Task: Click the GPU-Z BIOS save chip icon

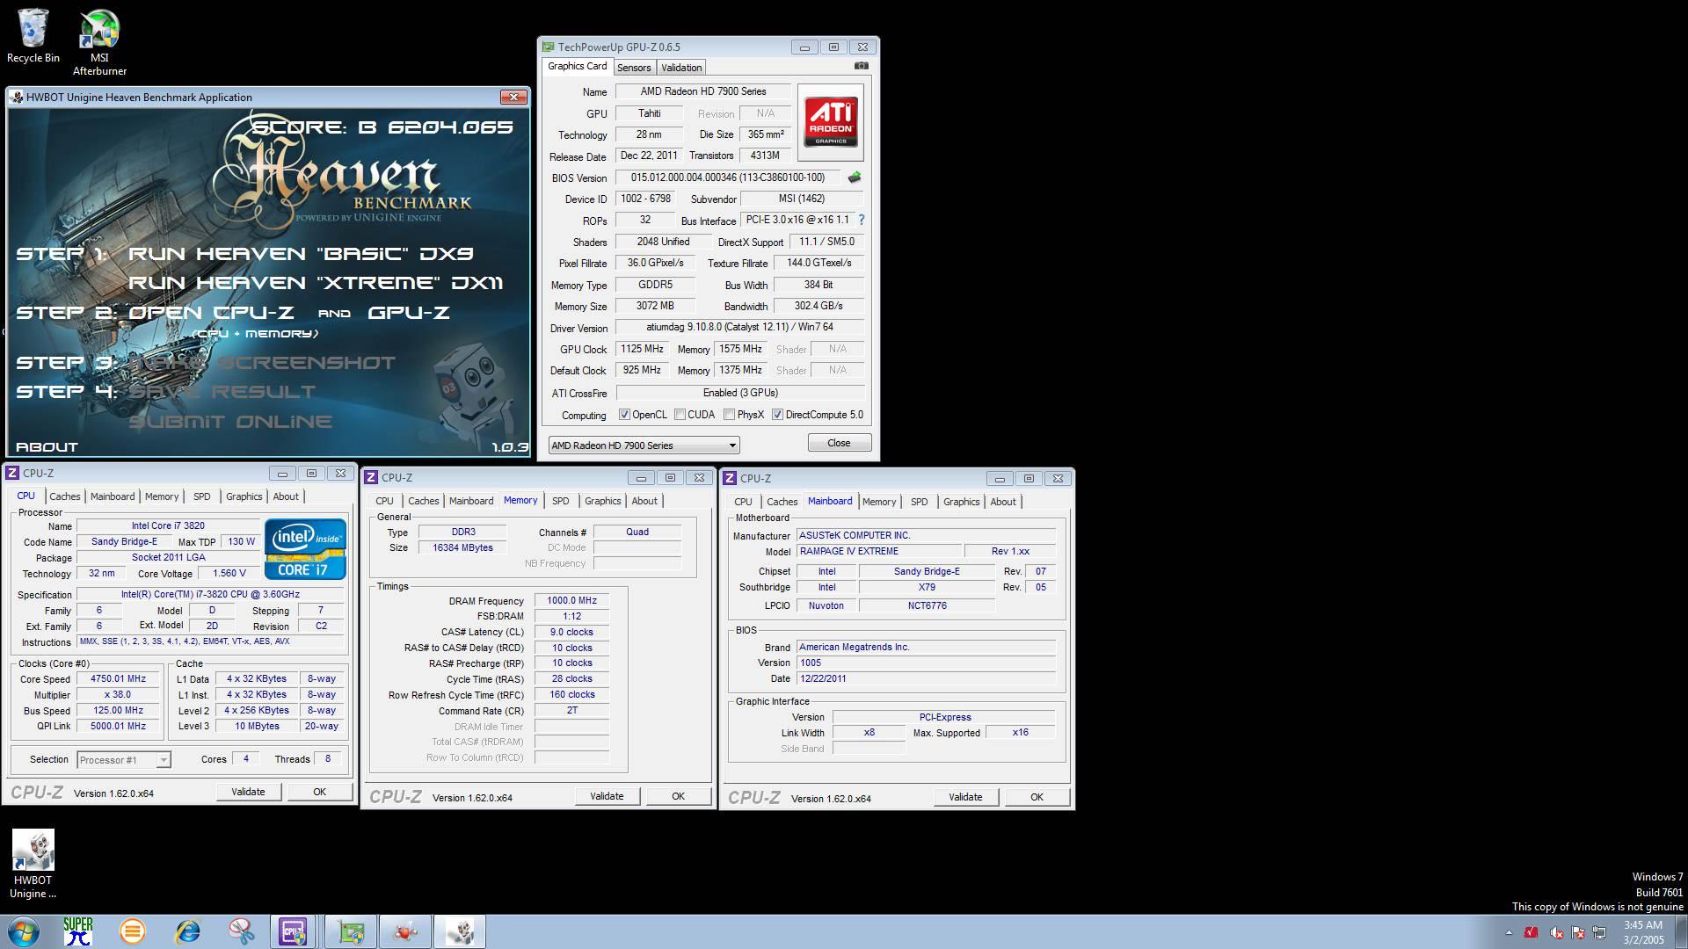Action: click(854, 177)
